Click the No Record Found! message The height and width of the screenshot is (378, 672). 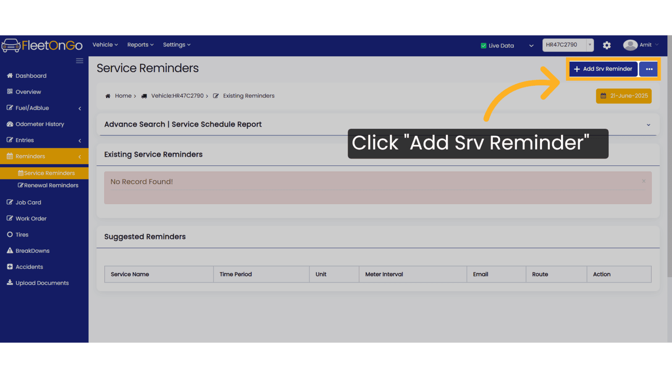[x=142, y=181]
